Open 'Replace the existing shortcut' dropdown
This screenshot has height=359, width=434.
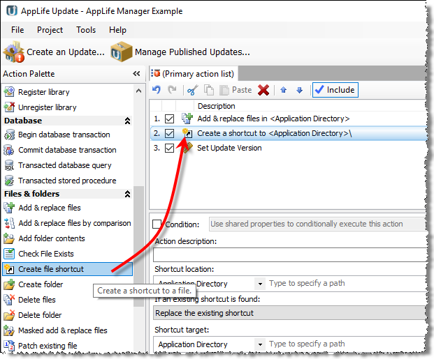click(x=289, y=313)
